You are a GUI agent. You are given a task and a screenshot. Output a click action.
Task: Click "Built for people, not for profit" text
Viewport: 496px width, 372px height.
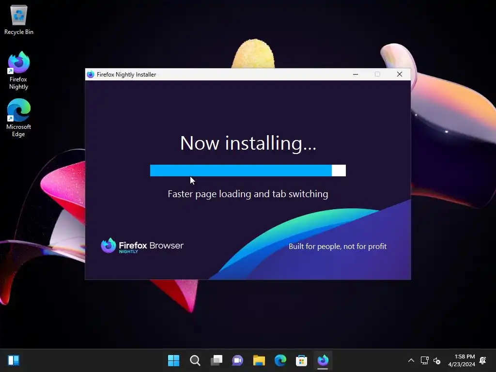[x=338, y=247]
